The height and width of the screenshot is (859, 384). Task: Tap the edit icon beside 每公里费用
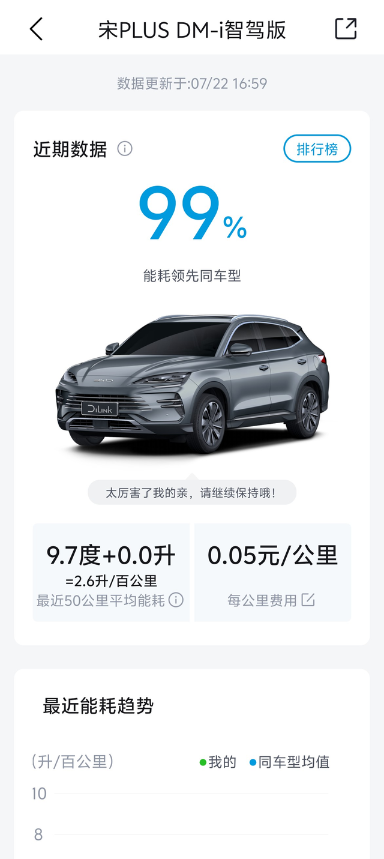click(308, 600)
